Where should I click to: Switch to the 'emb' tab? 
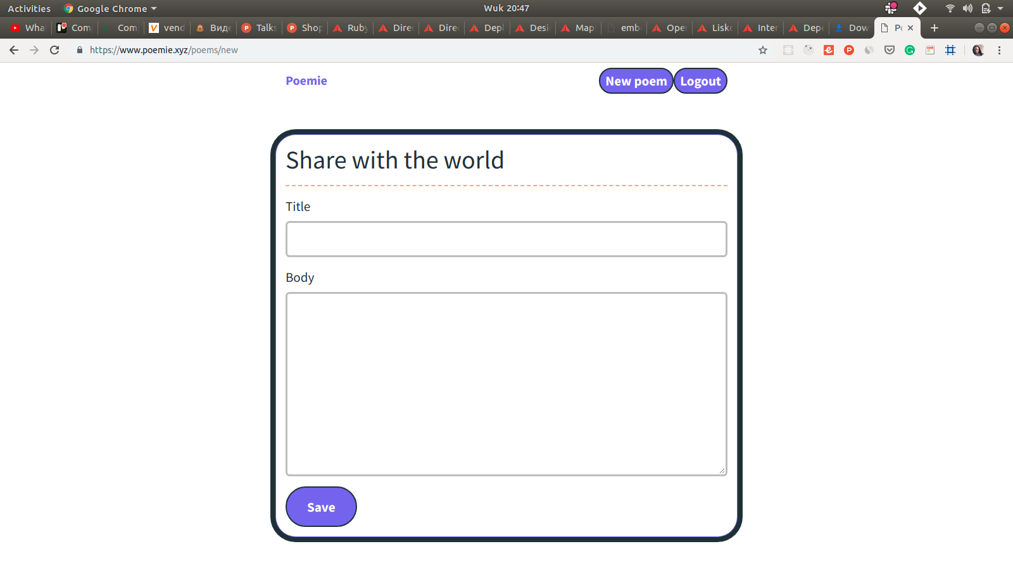(624, 28)
